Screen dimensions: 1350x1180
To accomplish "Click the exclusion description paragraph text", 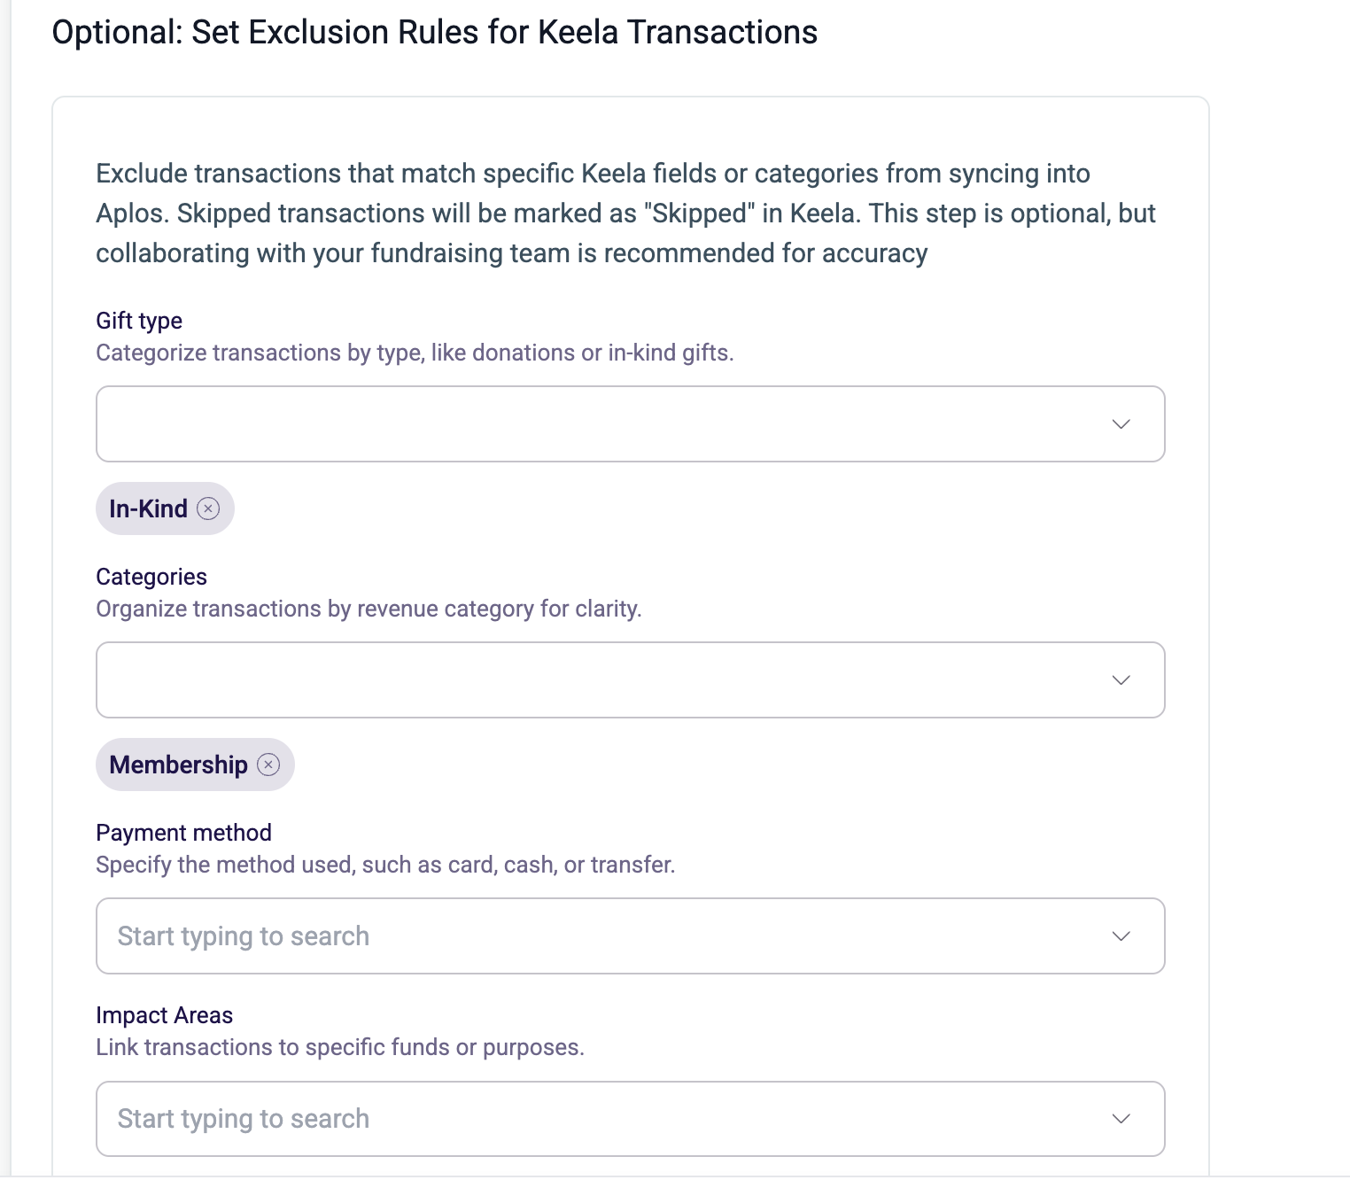I will tap(625, 213).
